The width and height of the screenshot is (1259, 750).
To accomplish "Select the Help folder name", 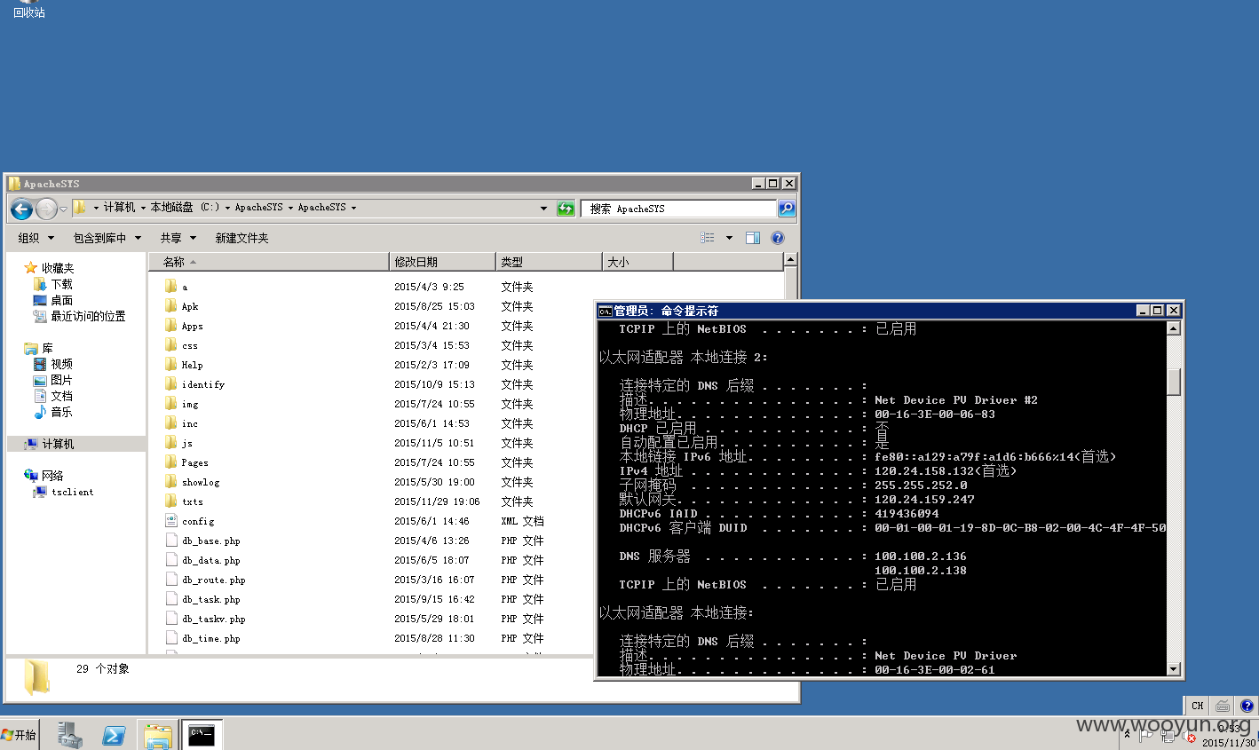I will point(193,365).
